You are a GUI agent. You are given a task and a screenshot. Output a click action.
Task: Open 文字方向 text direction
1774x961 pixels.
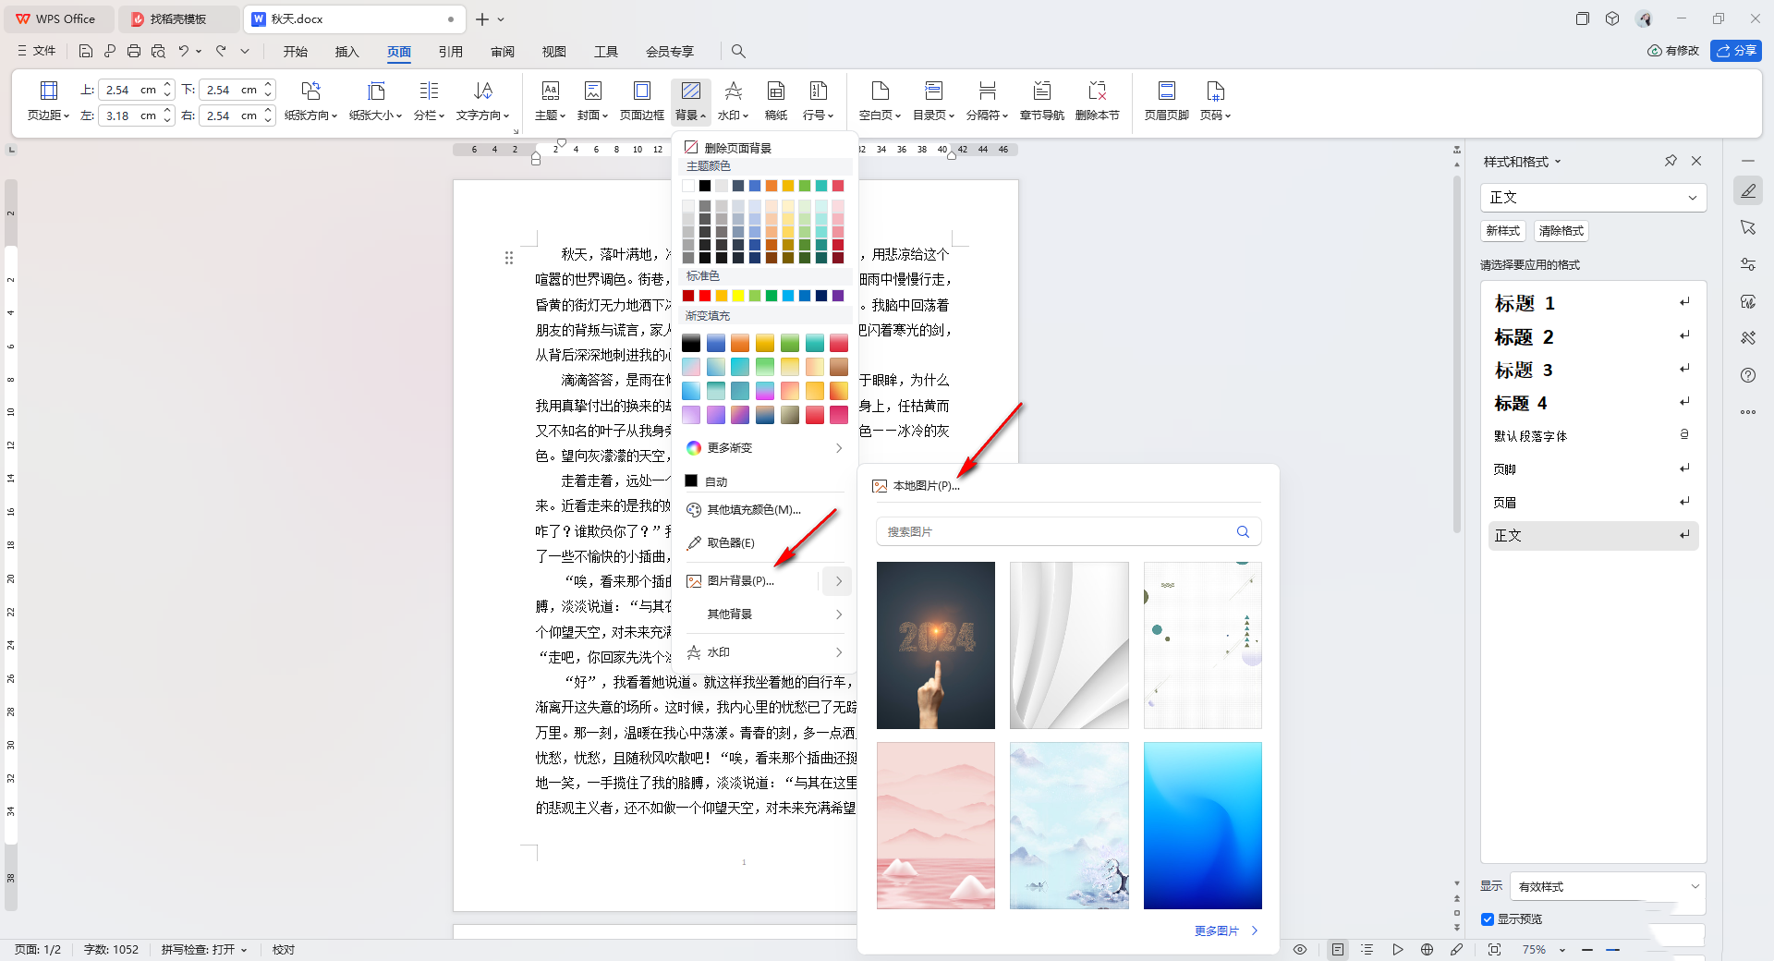click(482, 101)
